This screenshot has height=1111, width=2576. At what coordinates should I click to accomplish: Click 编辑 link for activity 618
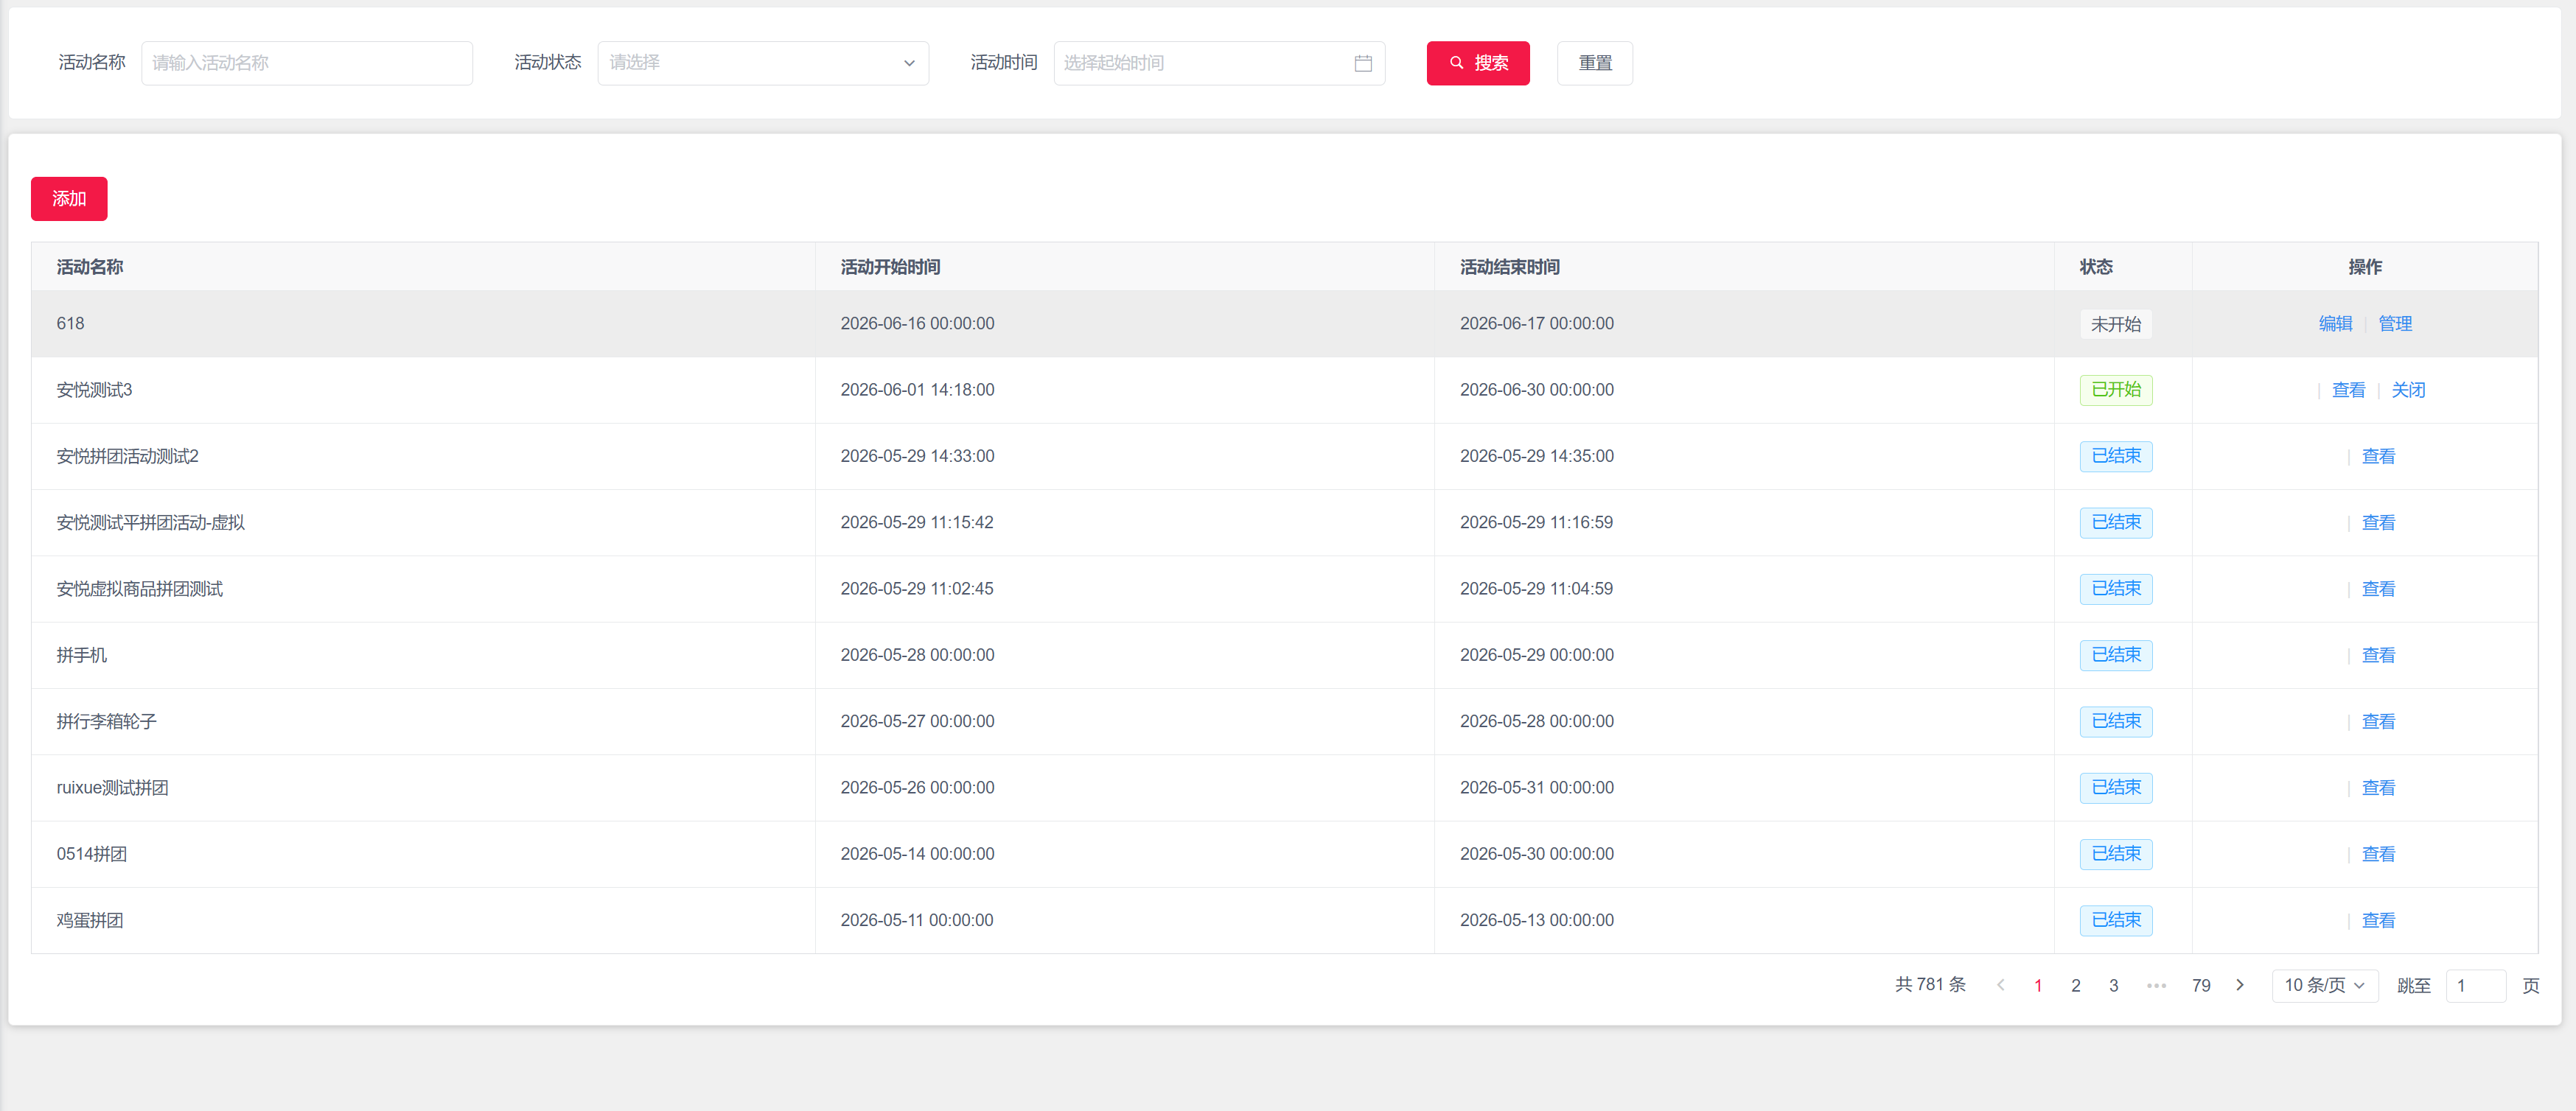[2335, 323]
